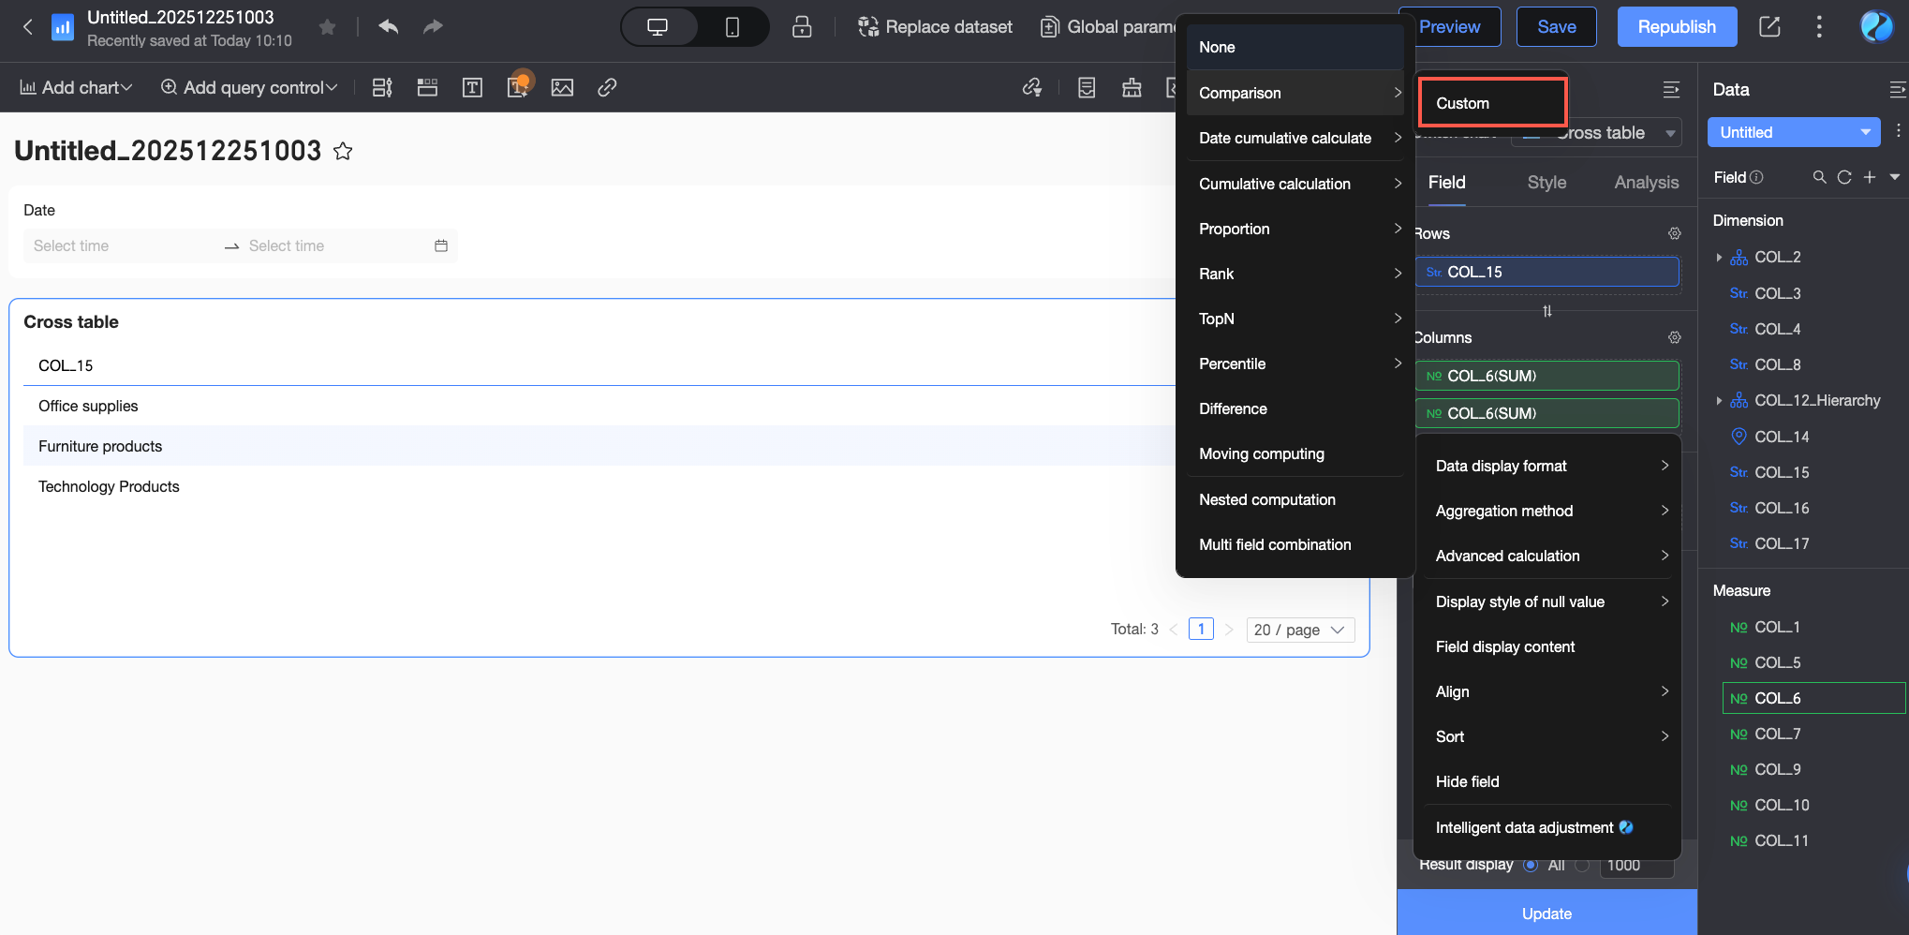Click the linked filter icon in the toolbar
The height and width of the screenshot is (935, 1909).
tap(1032, 88)
